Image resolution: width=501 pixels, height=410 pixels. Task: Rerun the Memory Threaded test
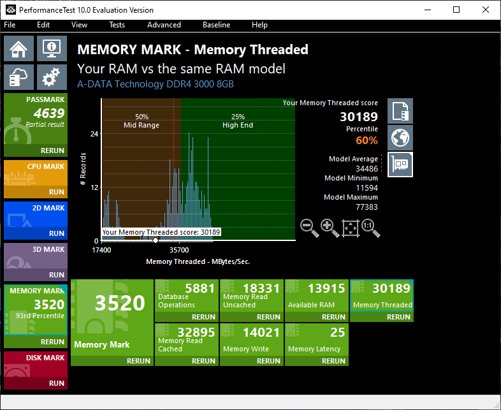point(398,317)
